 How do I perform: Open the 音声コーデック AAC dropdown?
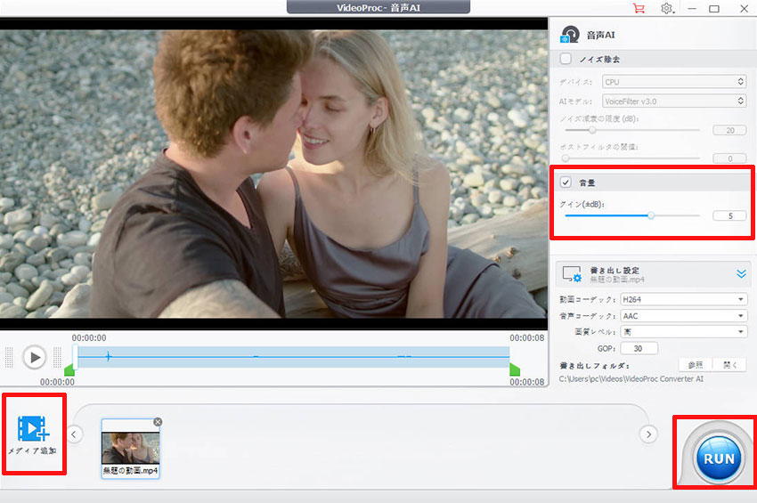point(684,316)
